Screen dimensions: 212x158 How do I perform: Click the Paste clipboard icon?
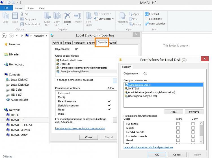(15, 16)
